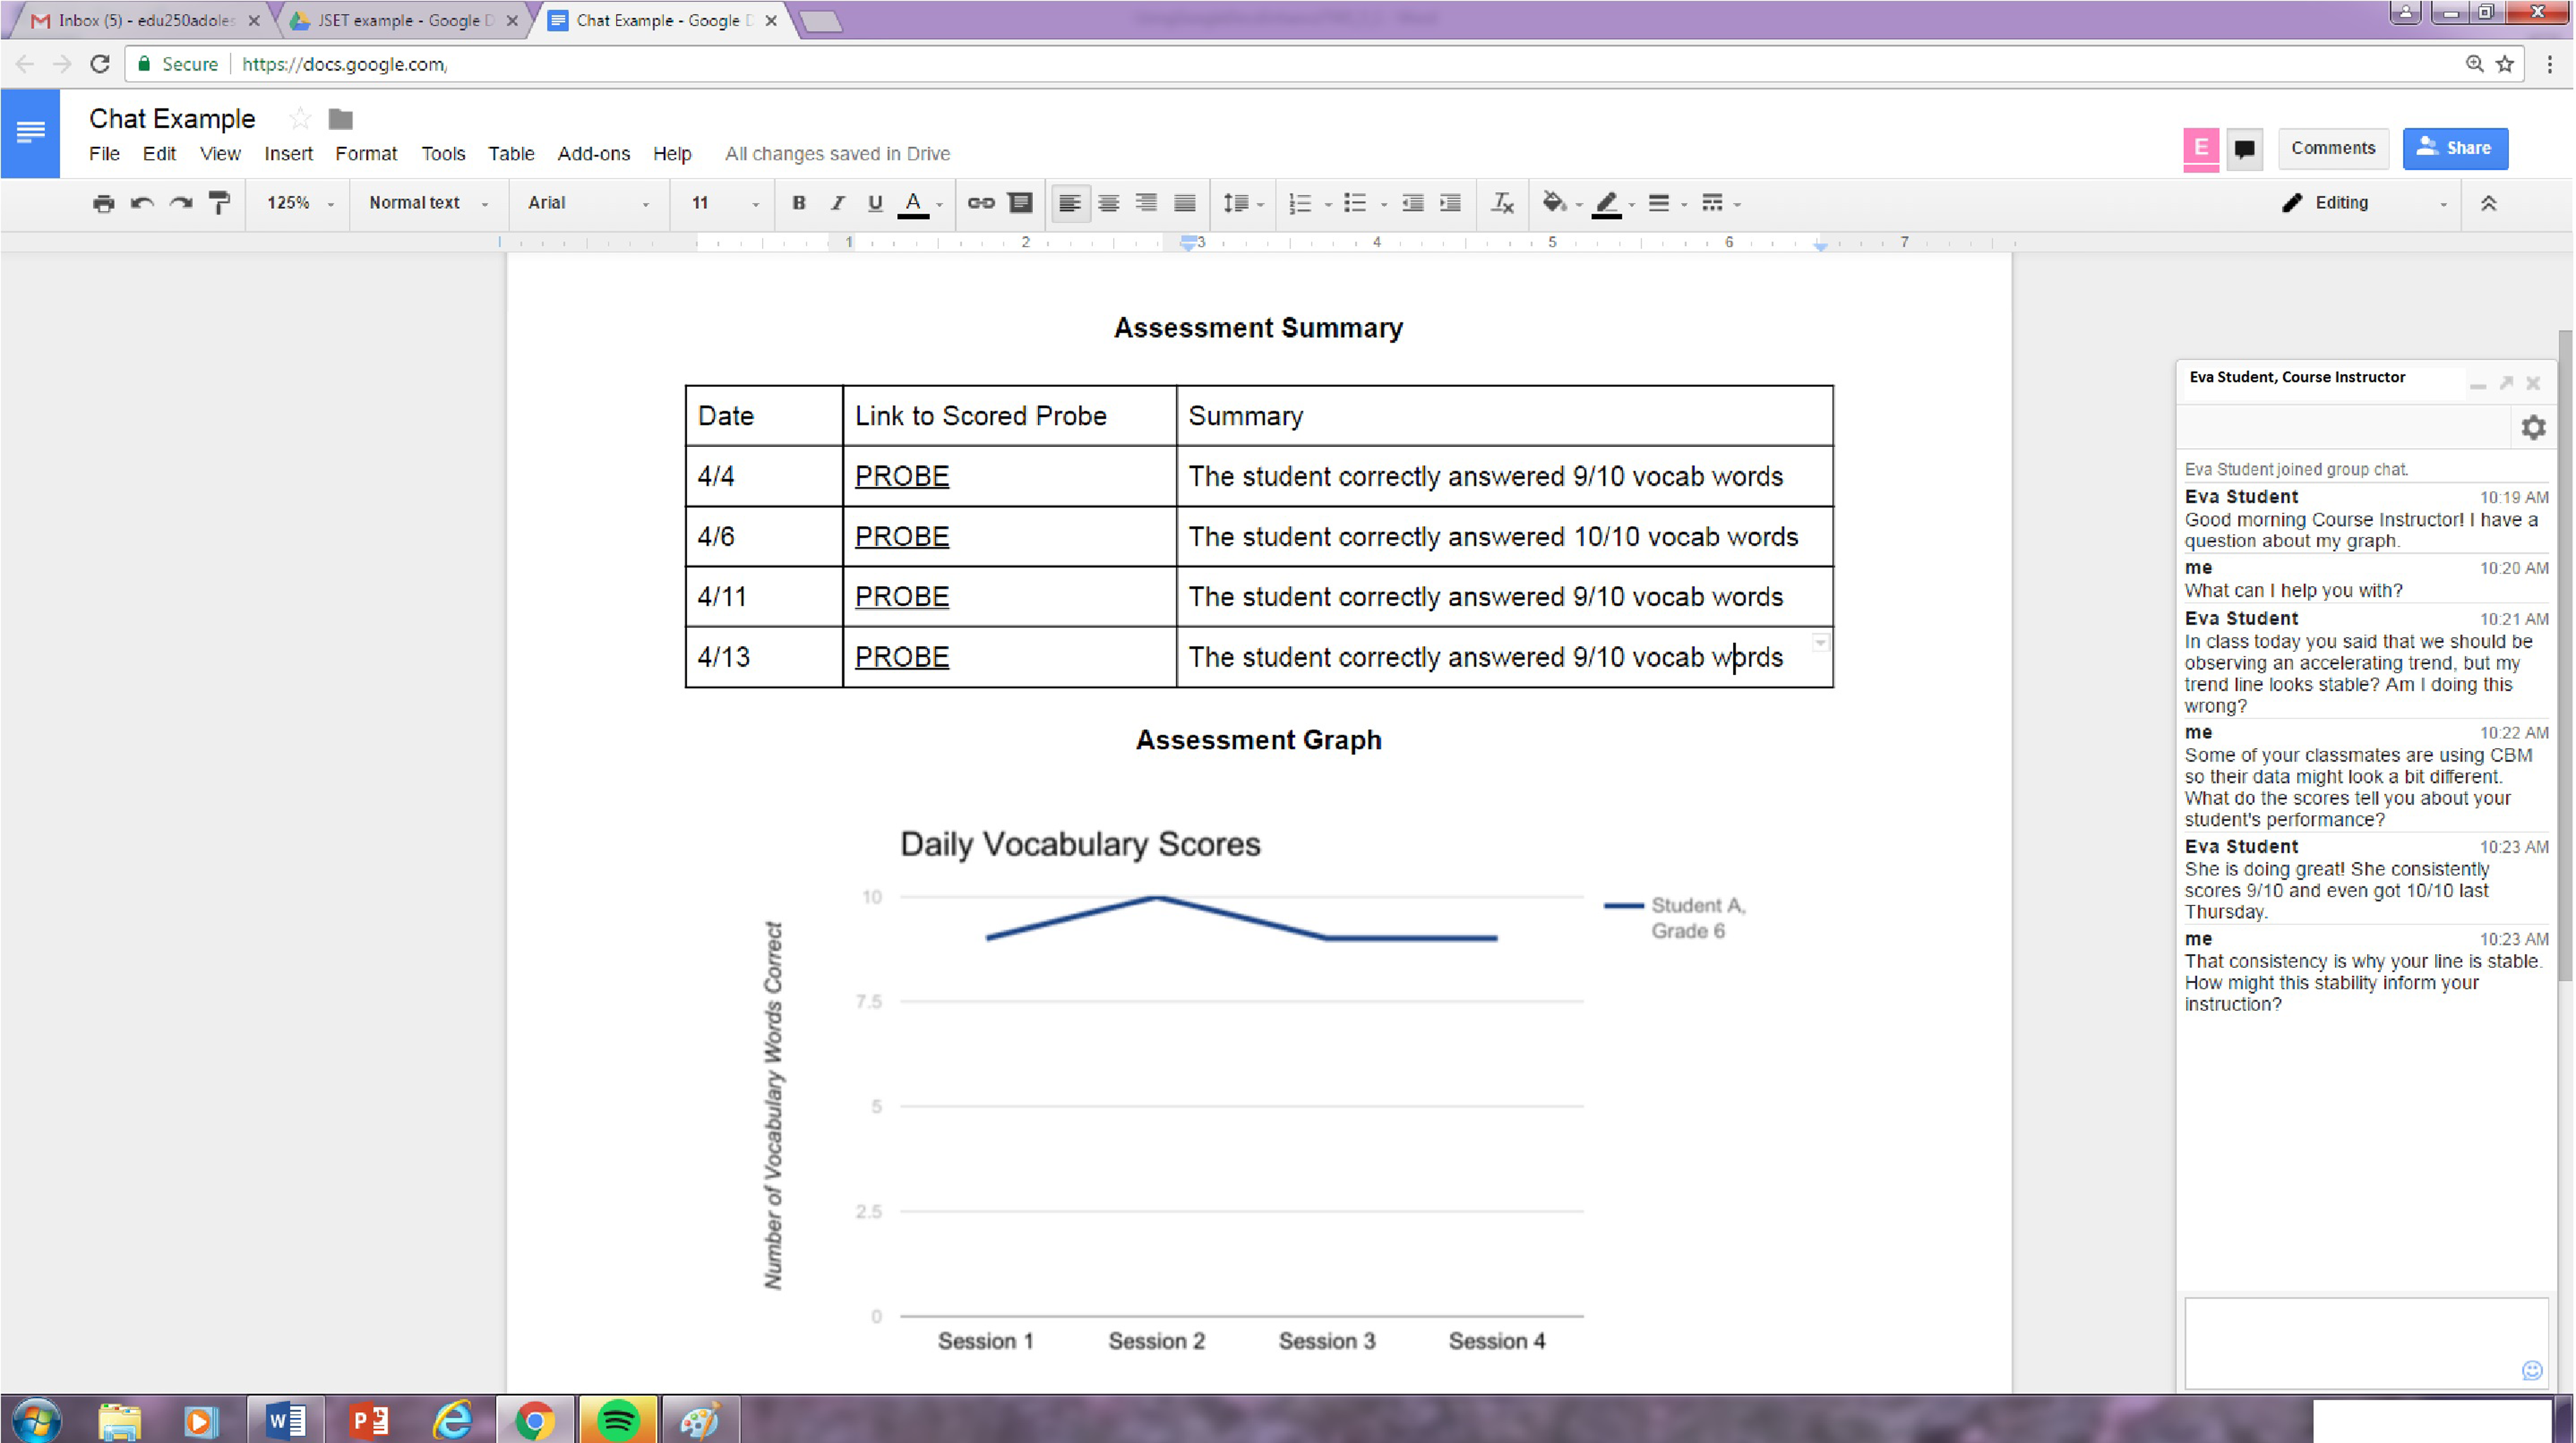Open the PROBE link for 4/6
The height and width of the screenshot is (1443, 2576).
tap(901, 536)
